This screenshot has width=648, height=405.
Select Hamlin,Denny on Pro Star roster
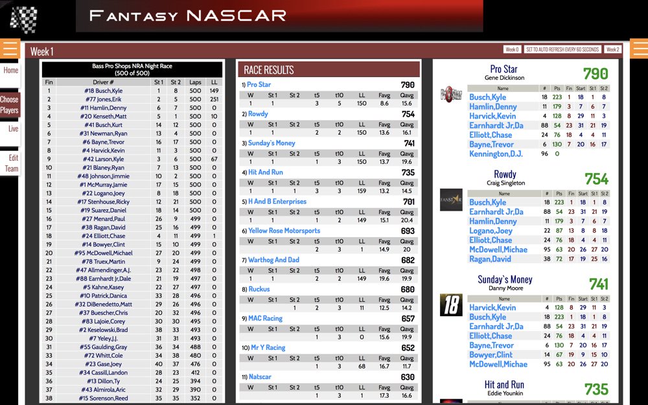pyautogui.click(x=493, y=107)
